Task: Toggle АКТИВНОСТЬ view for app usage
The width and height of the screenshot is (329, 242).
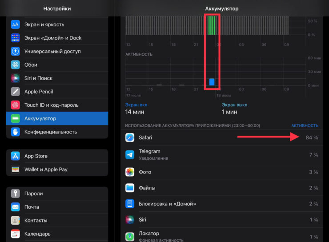Action: coord(305,125)
